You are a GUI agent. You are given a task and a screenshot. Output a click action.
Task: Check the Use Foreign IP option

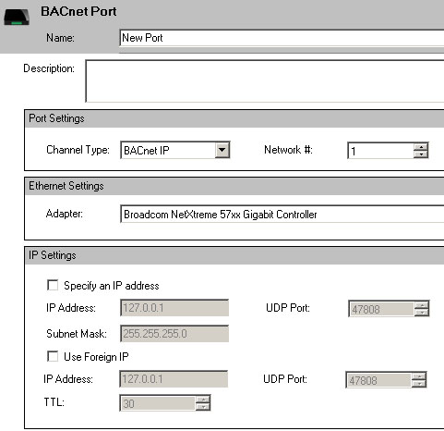tap(53, 356)
